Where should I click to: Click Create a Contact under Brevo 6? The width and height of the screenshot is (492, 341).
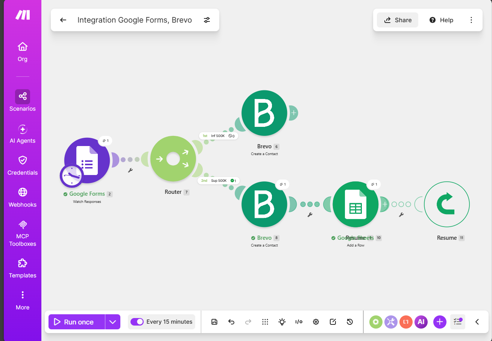[x=264, y=154]
